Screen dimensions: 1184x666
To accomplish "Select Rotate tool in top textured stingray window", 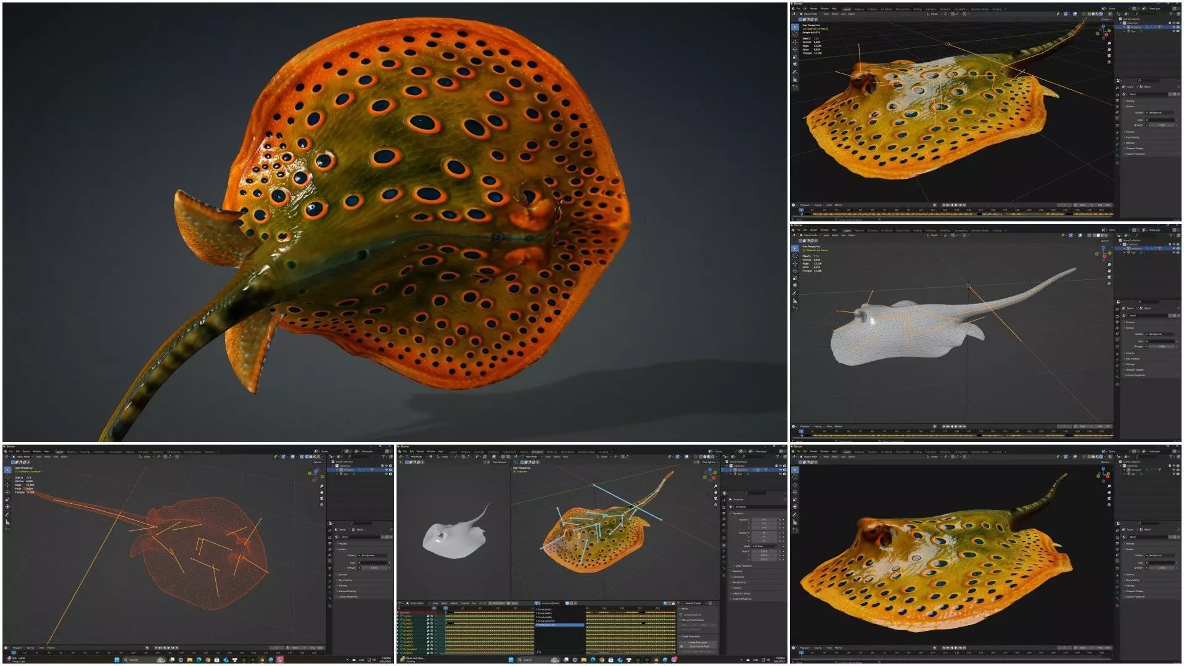I will tap(795, 49).
